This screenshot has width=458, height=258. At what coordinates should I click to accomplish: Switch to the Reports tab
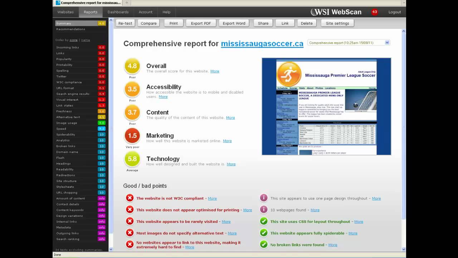(x=91, y=12)
